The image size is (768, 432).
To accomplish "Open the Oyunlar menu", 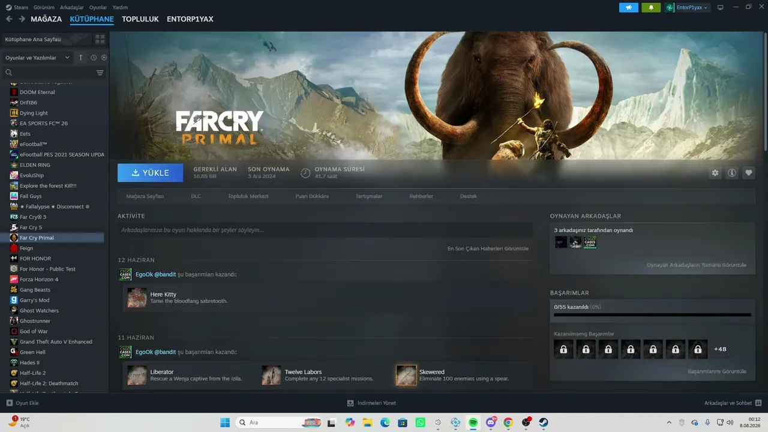I will pos(98,7).
